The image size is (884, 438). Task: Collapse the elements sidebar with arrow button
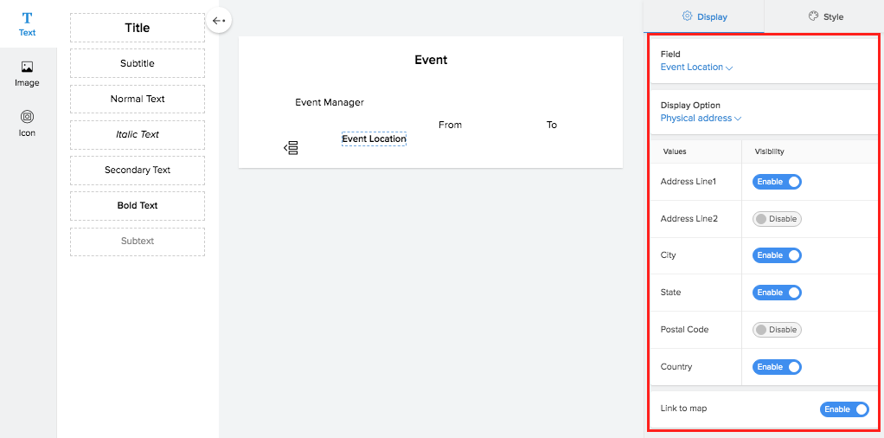[219, 20]
